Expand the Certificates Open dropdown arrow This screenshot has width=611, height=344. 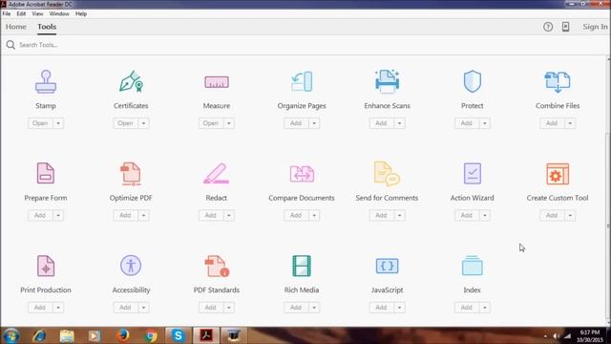(143, 123)
